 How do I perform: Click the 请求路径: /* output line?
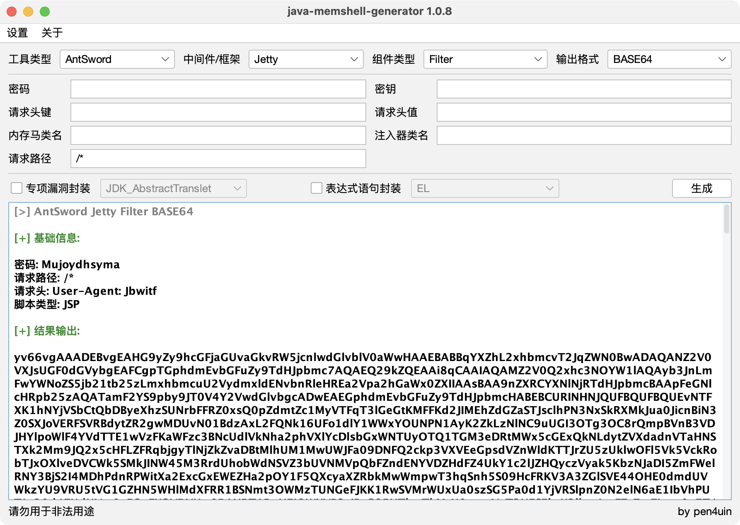tap(44, 278)
